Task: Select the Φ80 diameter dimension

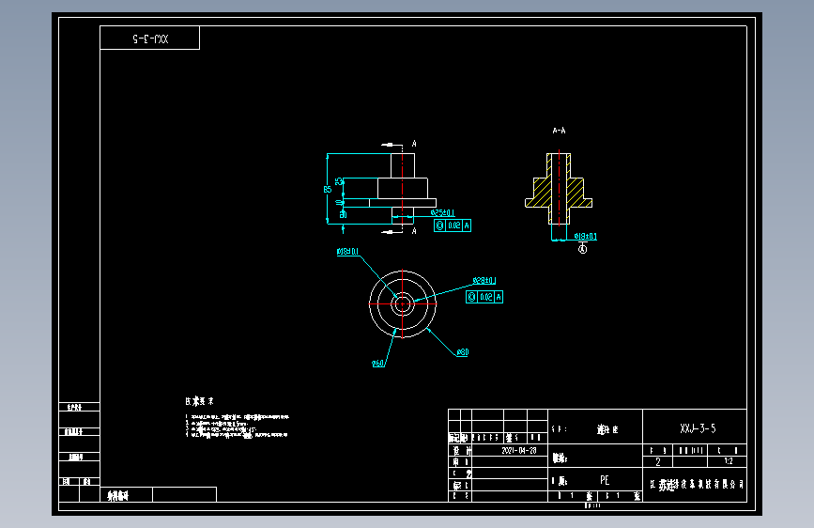Action: pyautogui.click(x=462, y=352)
